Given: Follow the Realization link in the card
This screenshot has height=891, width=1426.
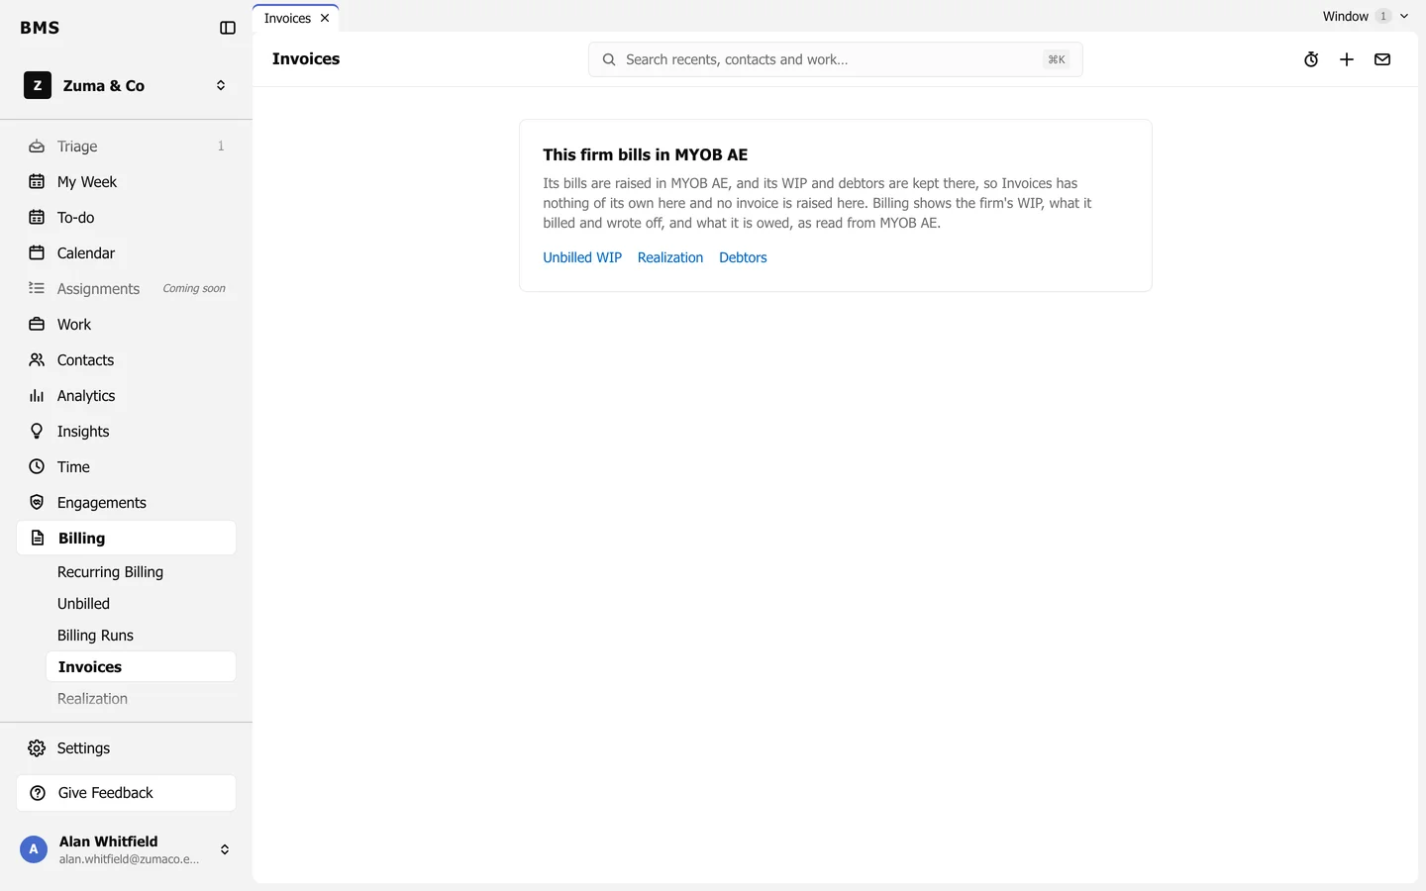Looking at the screenshot, I should (670, 257).
